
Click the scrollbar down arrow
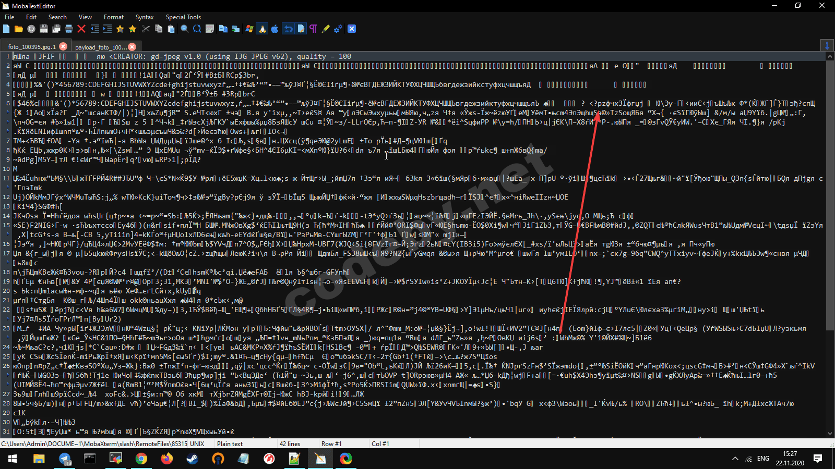[x=830, y=433]
